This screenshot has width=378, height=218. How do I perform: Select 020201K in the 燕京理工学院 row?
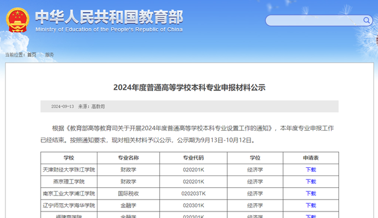pyautogui.click(x=193, y=181)
